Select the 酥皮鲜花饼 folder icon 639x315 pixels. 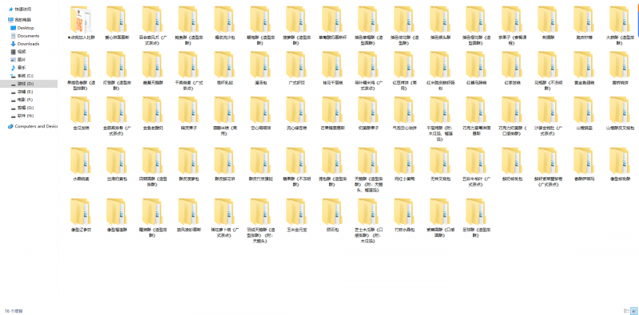pyautogui.click(x=224, y=161)
